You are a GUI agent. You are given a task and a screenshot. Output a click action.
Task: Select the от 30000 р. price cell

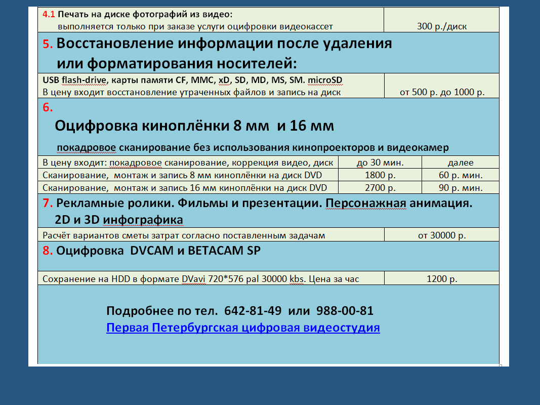pos(442,235)
